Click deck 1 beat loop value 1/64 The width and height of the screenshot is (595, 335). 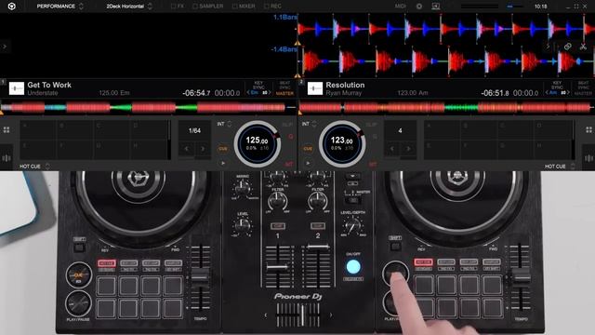click(194, 130)
